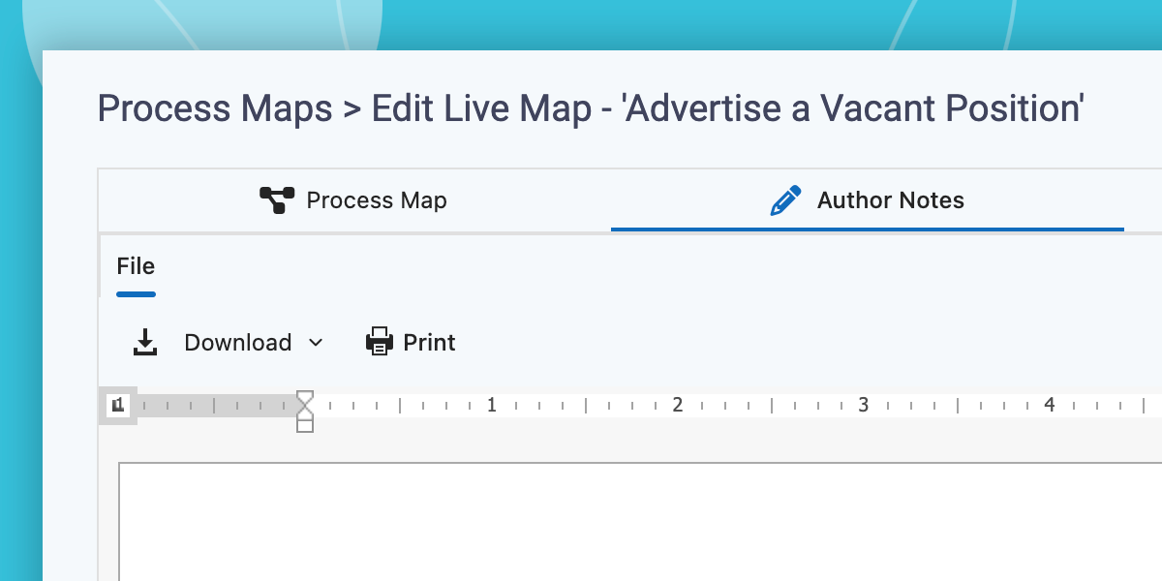Click the ruler at the 2 mark
Screen dimensions: 1162x581
pos(678,405)
